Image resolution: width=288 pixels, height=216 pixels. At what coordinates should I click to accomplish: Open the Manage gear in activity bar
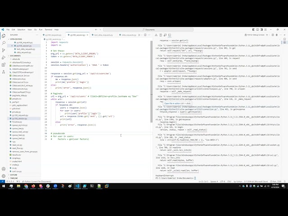coord(4,176)
